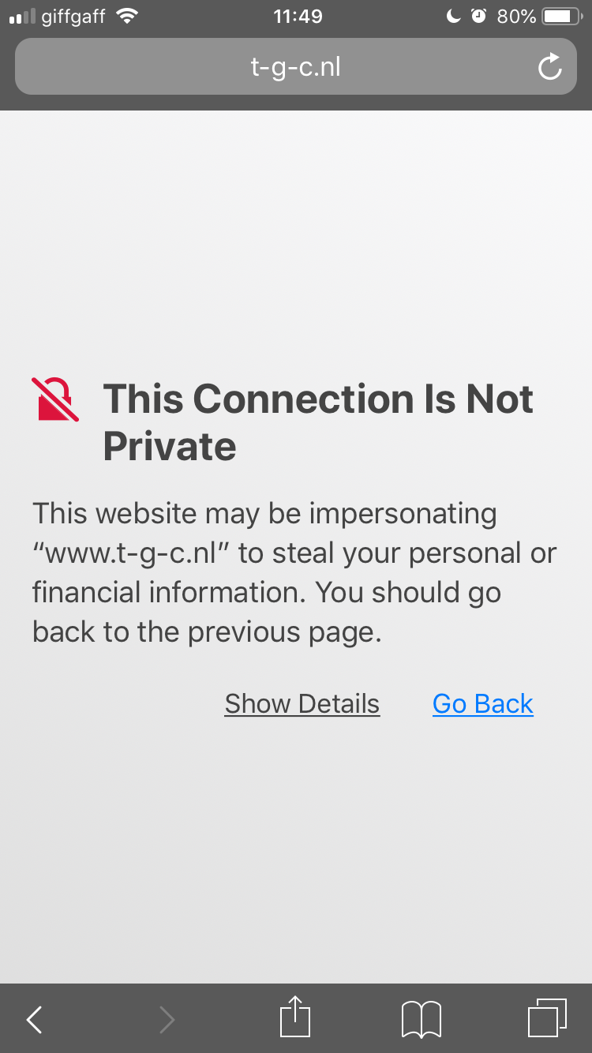Tap the forward arrow in the toolbar
The width and height of the screenshot is (592, 1053).
167,1020
